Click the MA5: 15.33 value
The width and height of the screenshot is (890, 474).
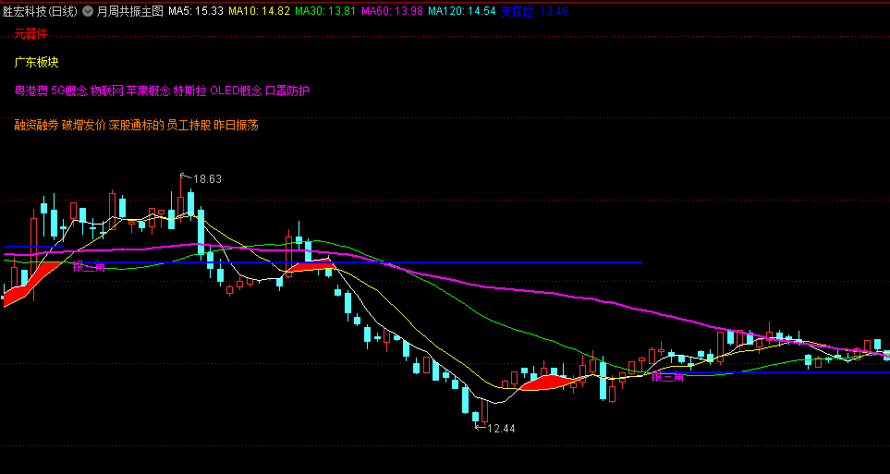[x=196, y=11]
